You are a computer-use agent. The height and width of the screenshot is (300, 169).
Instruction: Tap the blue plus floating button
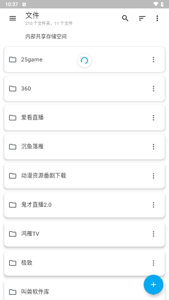tap(154, 285)
